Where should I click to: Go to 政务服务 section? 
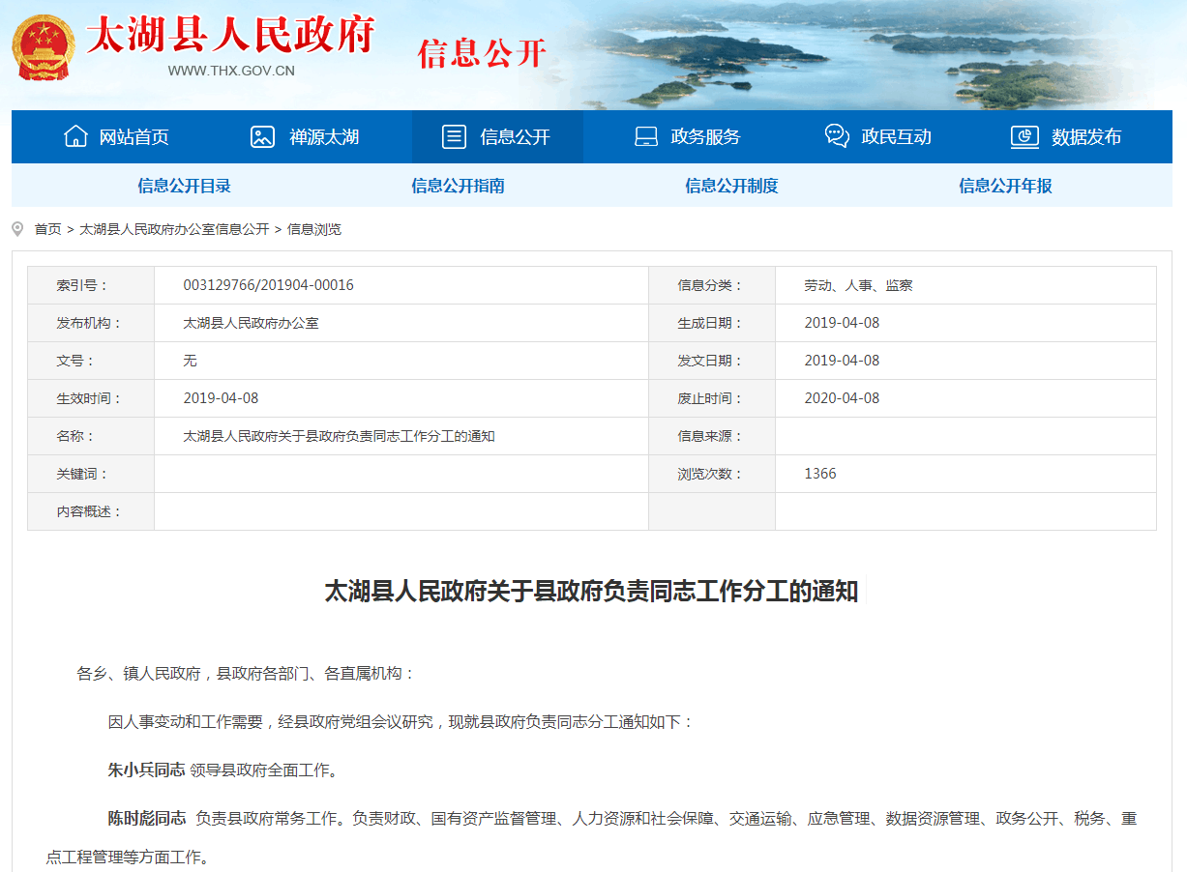pyautogui.click(x=705, y=137)
